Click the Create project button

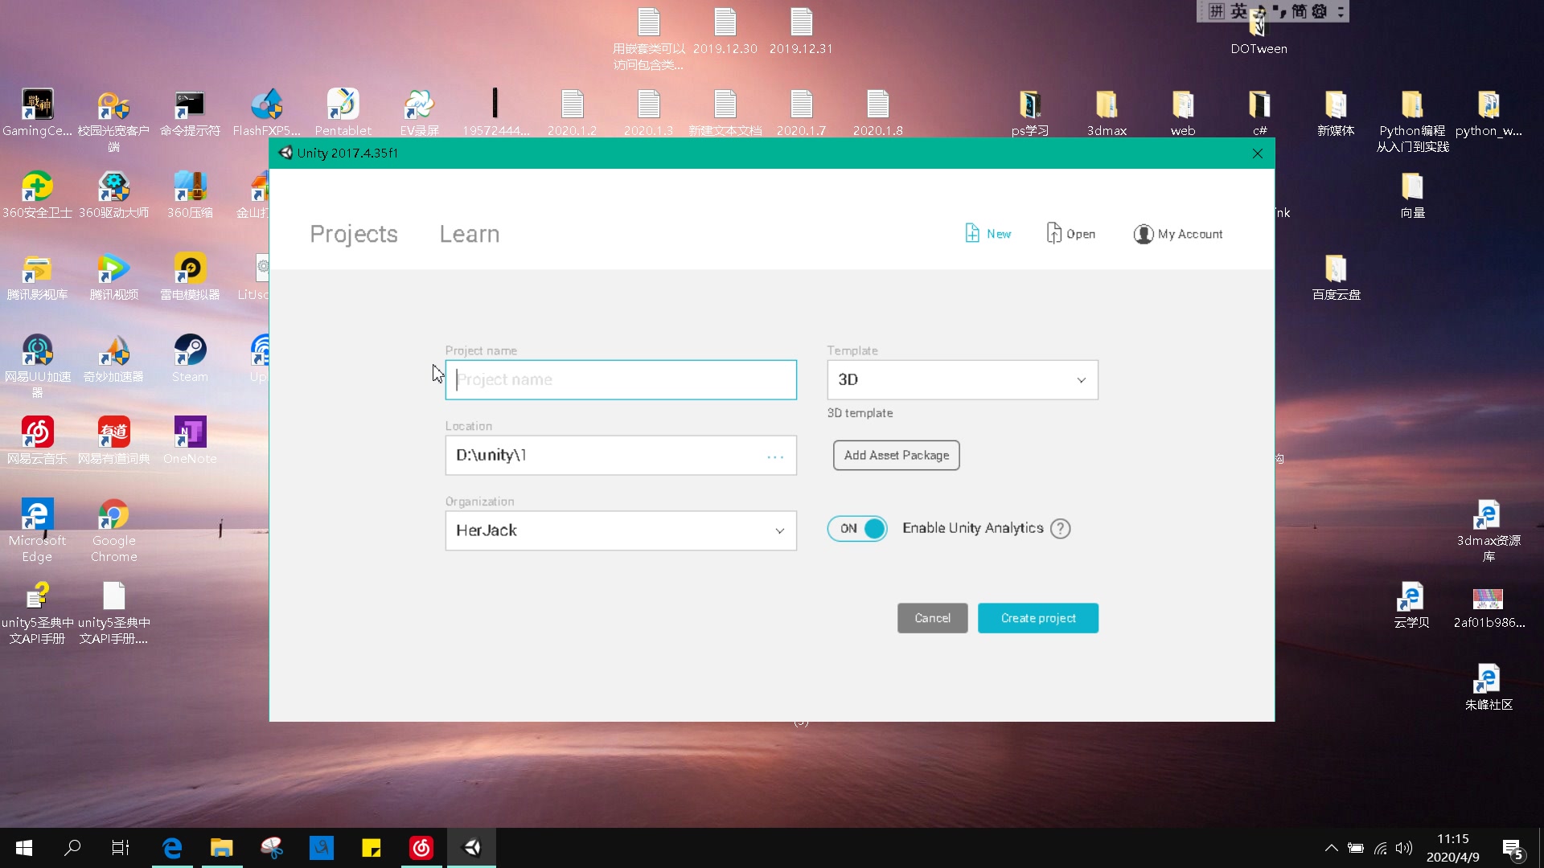(x=1037, y=618)
